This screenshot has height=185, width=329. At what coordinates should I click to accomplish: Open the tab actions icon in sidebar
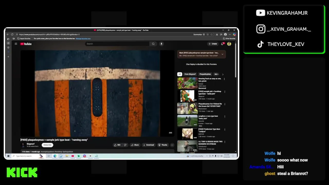(x=8, y=39)
